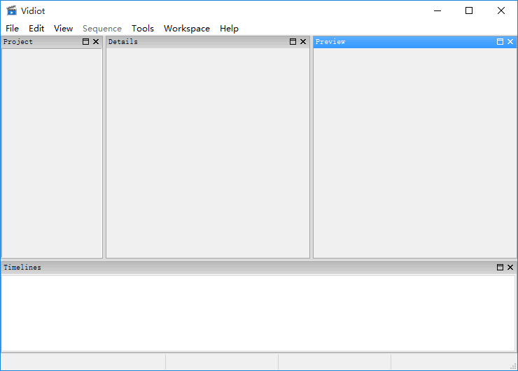This screenshot has height=371, width=518.
Task: Close the Vidiot window
Action: (500, 10)
